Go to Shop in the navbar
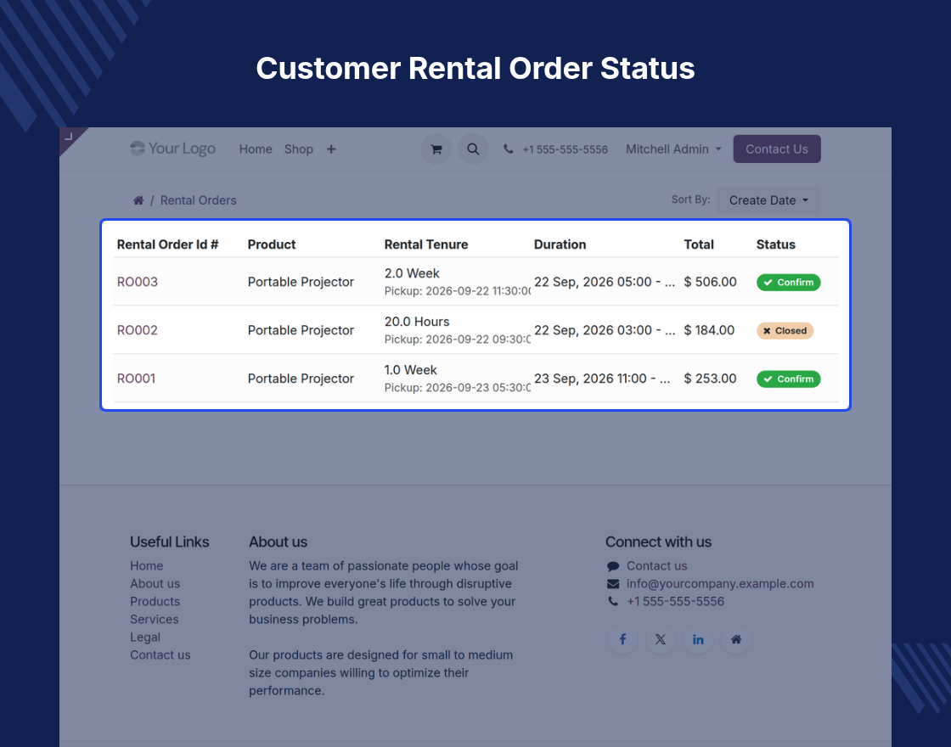The image size is (951, 747). point(298,149)
